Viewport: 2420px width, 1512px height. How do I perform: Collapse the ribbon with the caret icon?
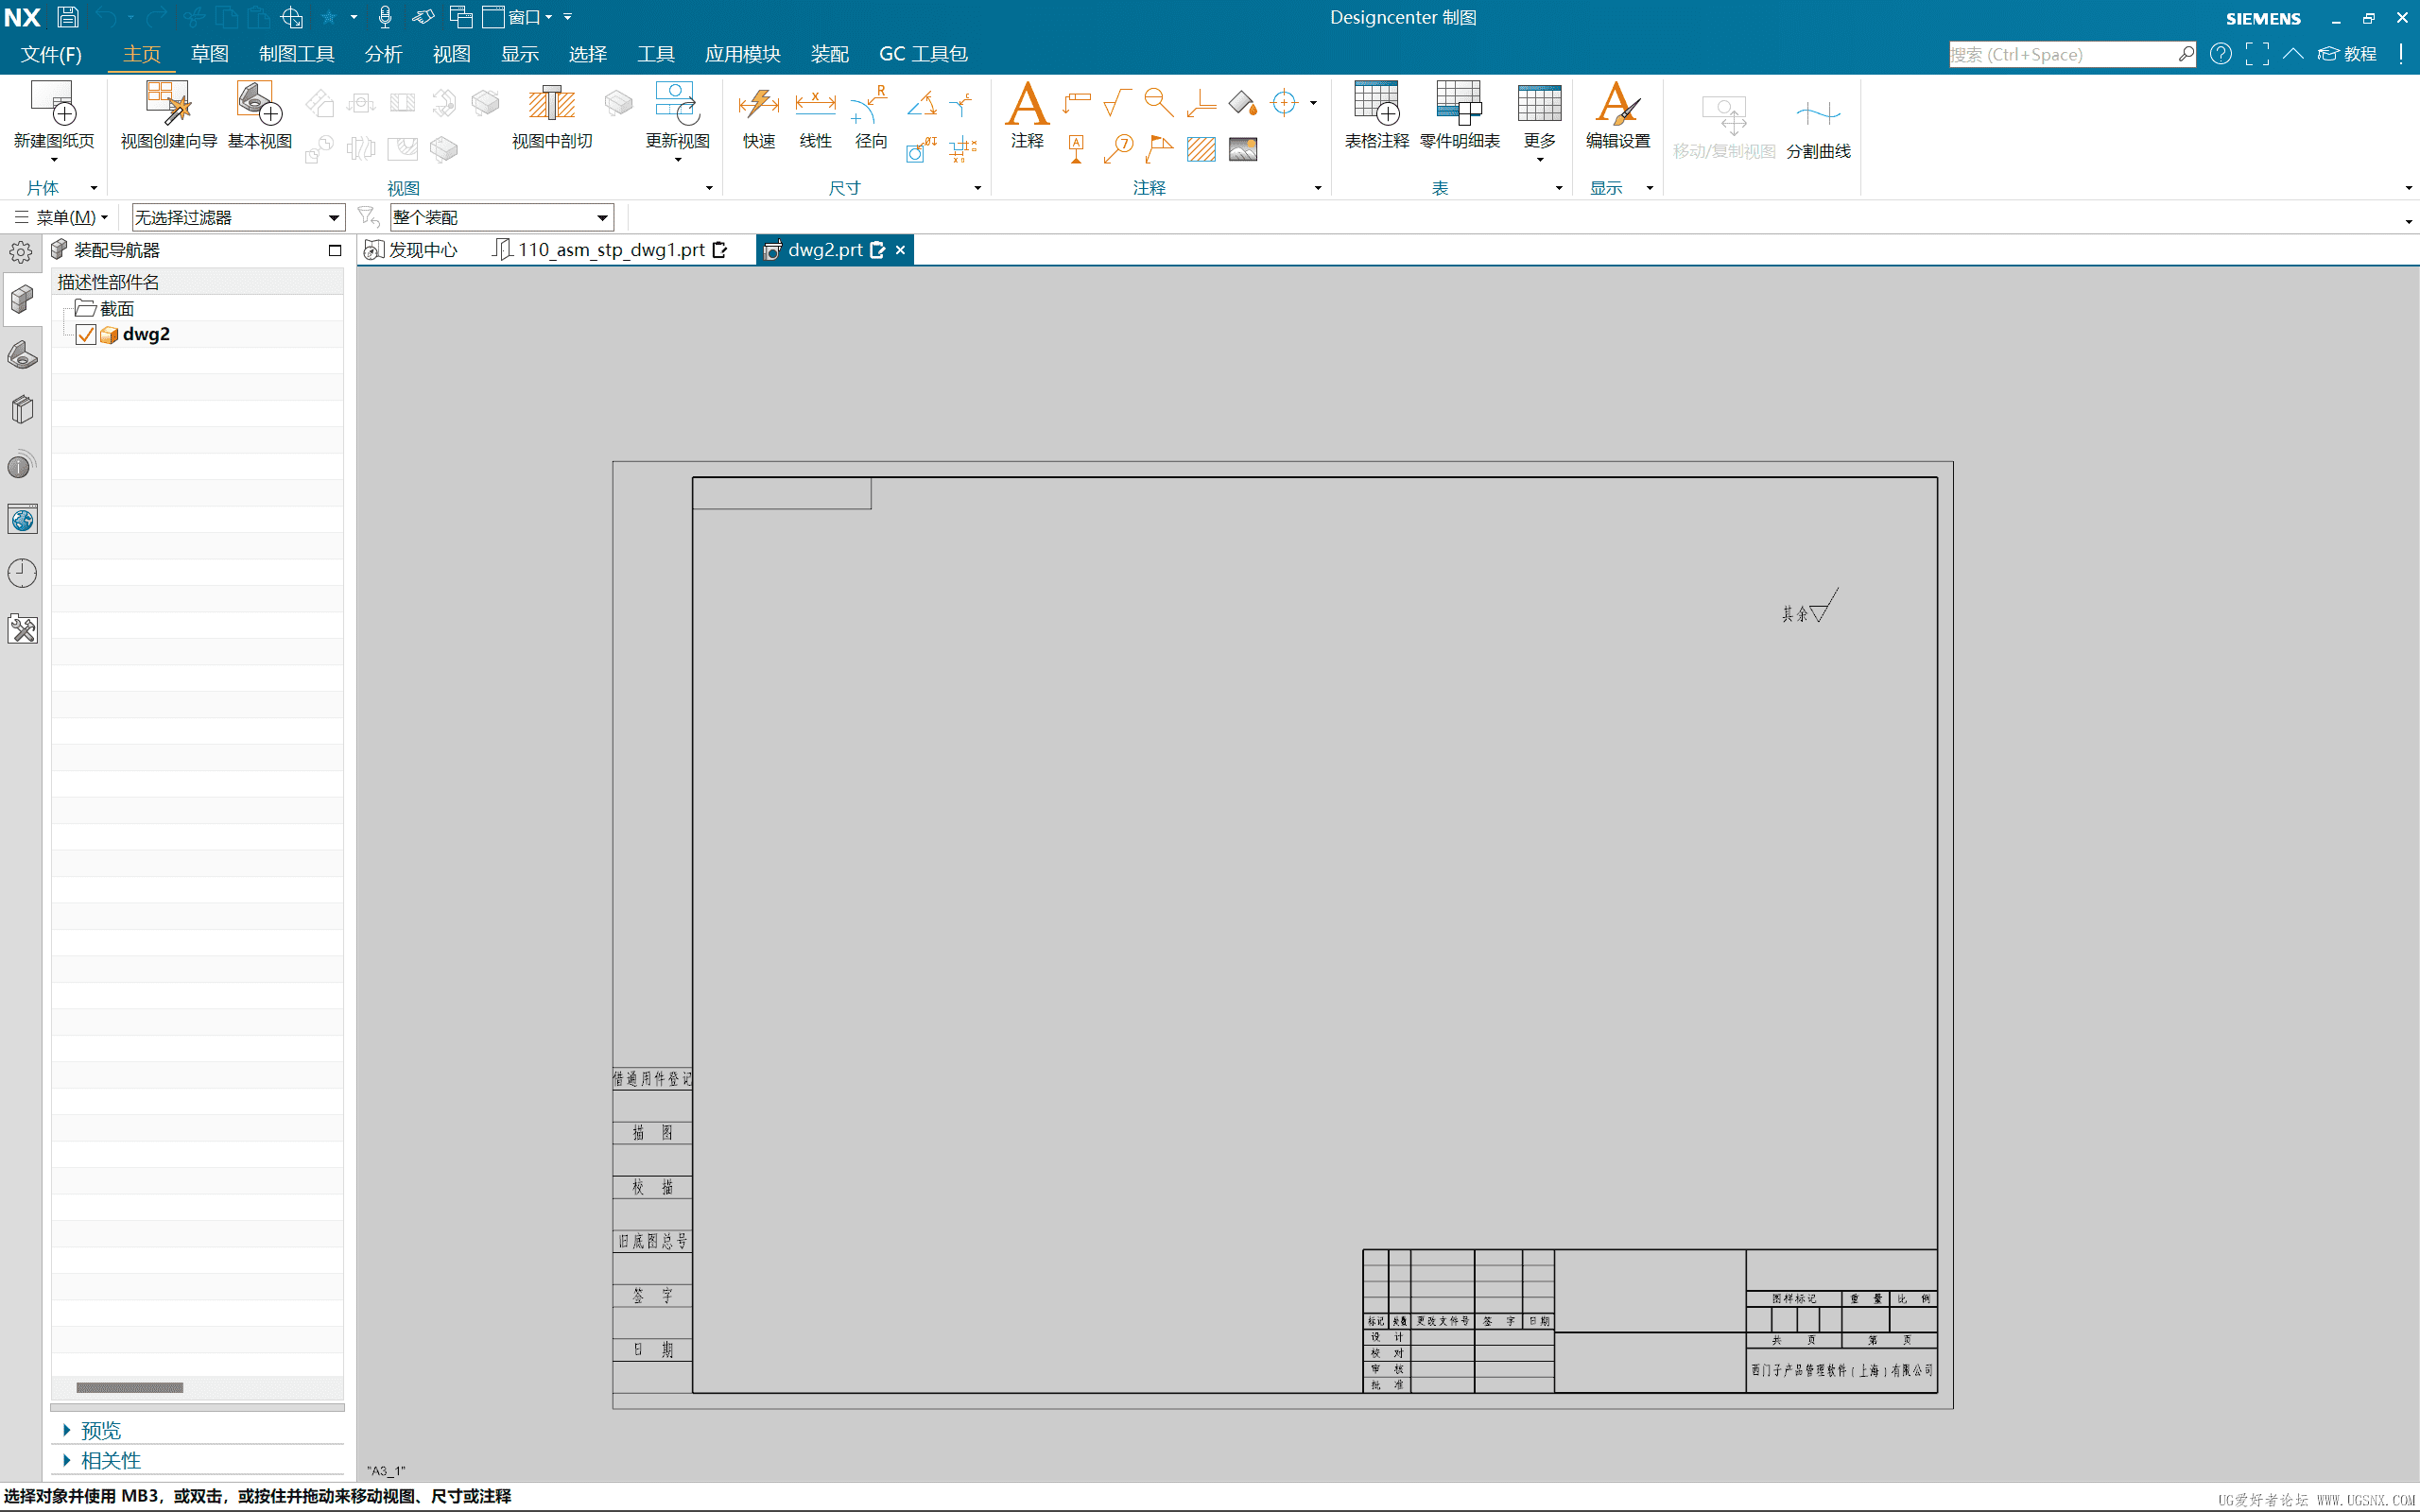[2293, 54]
